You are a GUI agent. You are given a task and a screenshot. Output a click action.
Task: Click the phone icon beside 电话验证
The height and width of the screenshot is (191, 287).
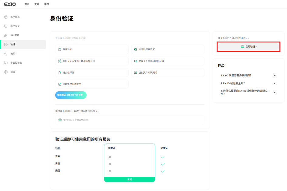[60, 49]
